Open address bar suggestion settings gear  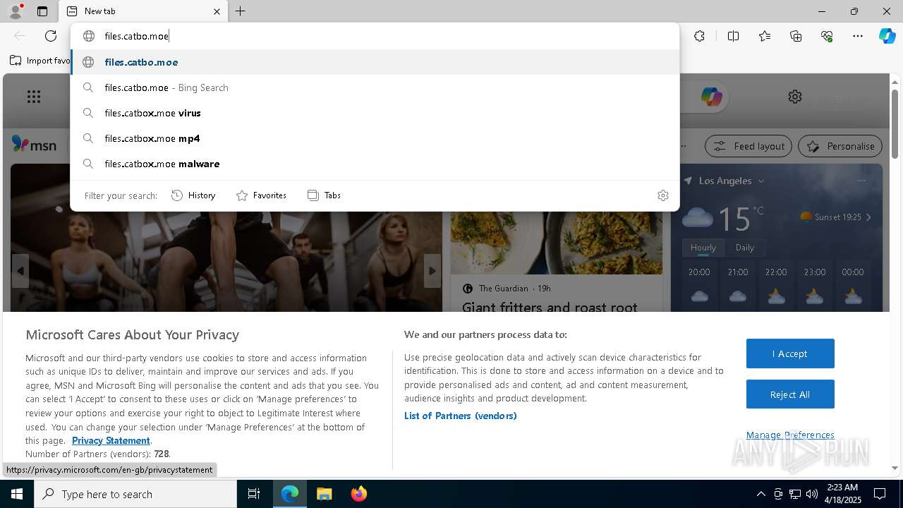[x=663, y=195]
